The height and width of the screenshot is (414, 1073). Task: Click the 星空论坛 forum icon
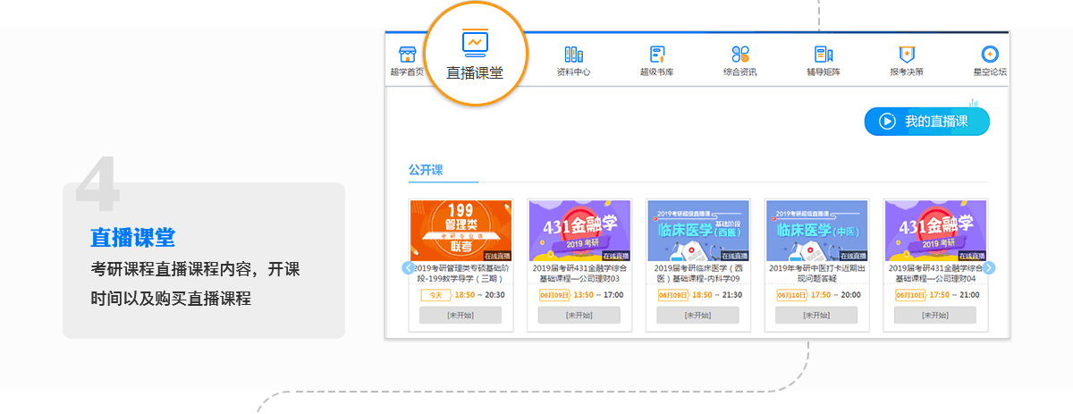pos(989,55)
